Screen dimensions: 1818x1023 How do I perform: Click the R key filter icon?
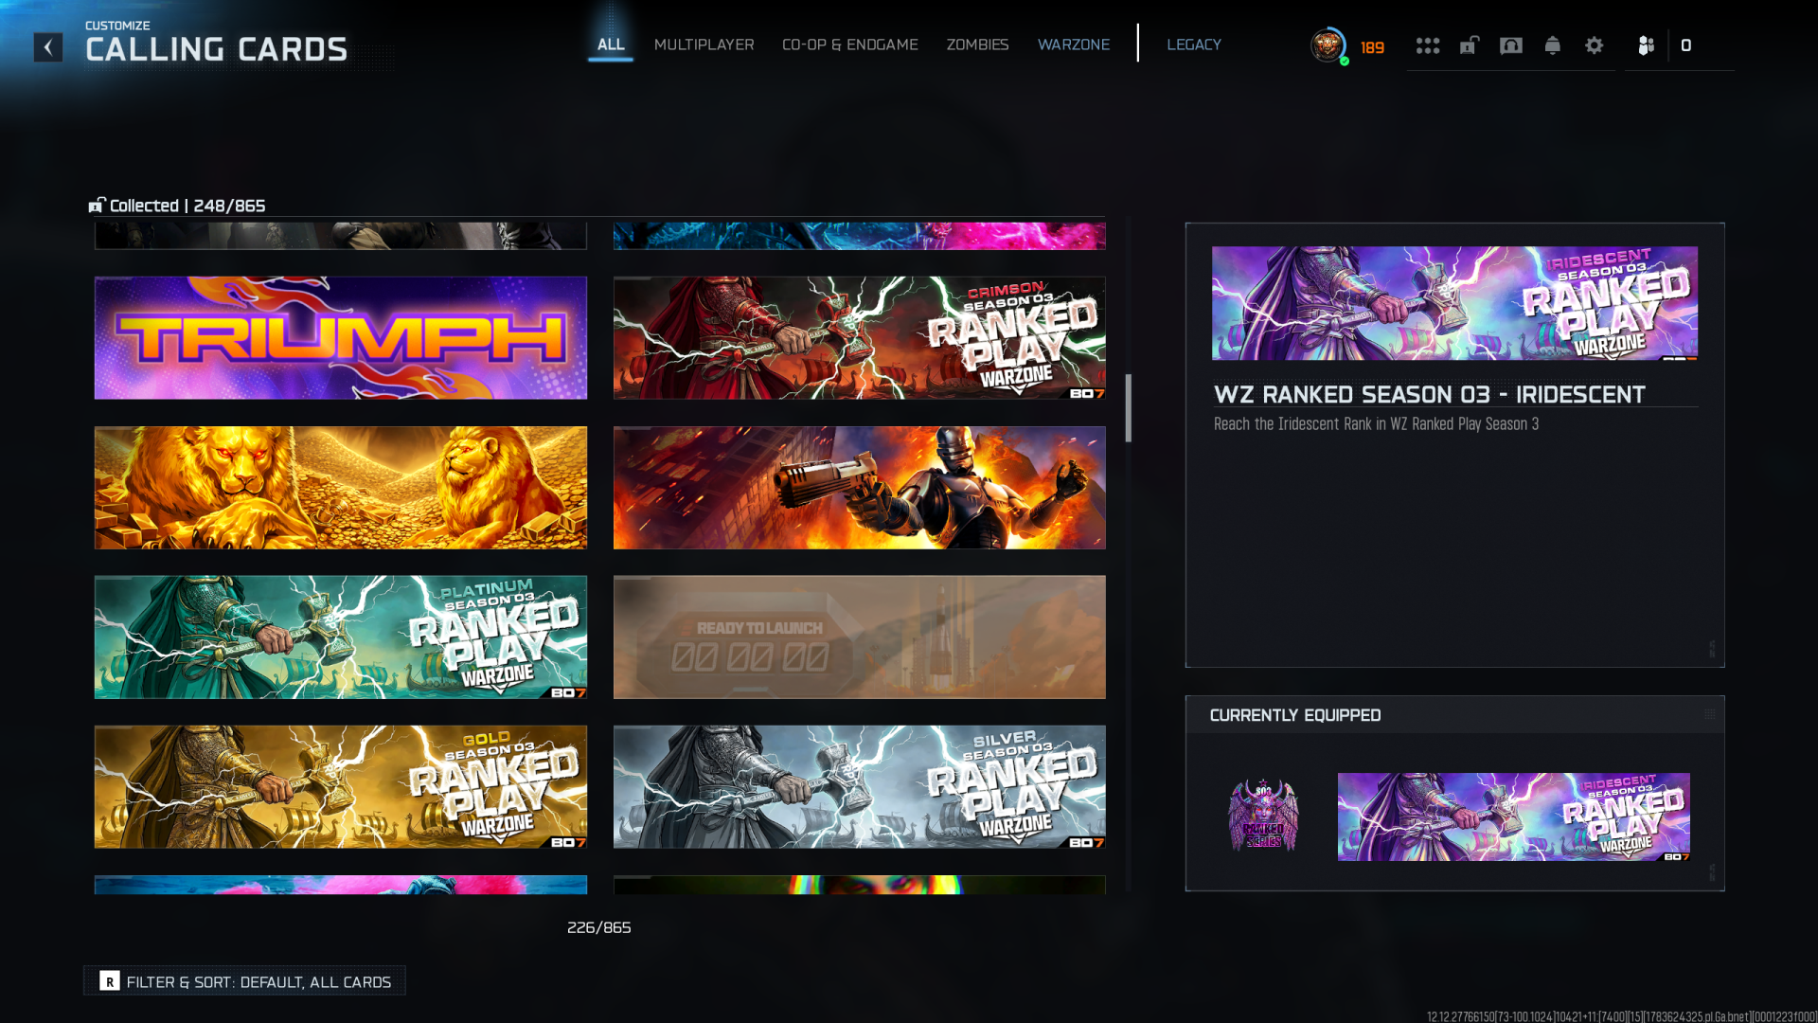(x=110, y=981)
